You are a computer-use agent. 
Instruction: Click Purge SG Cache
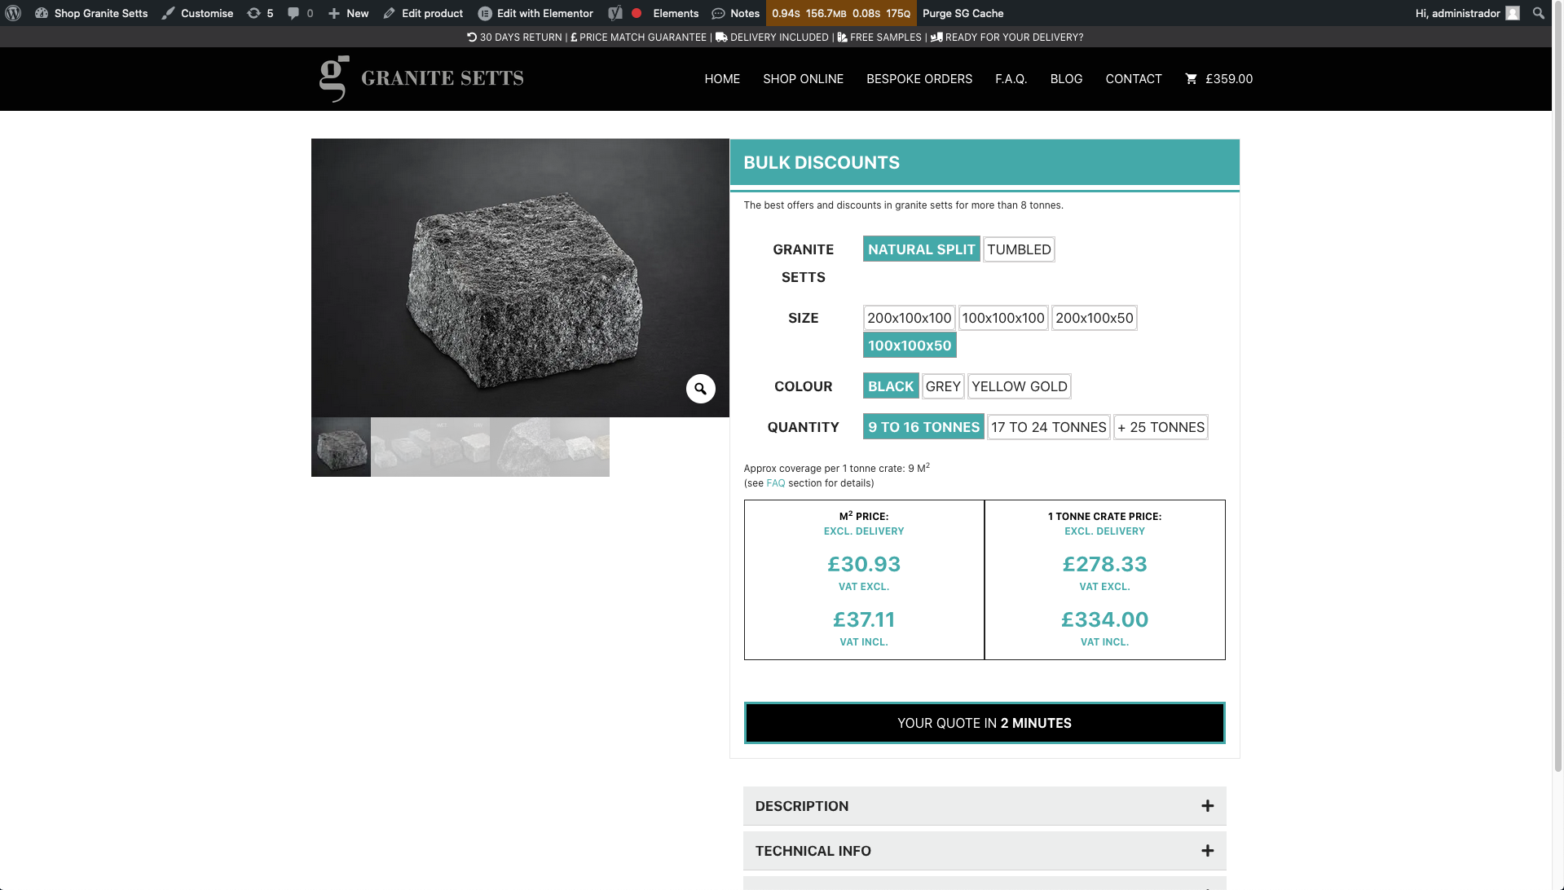[x=963, y=13]
